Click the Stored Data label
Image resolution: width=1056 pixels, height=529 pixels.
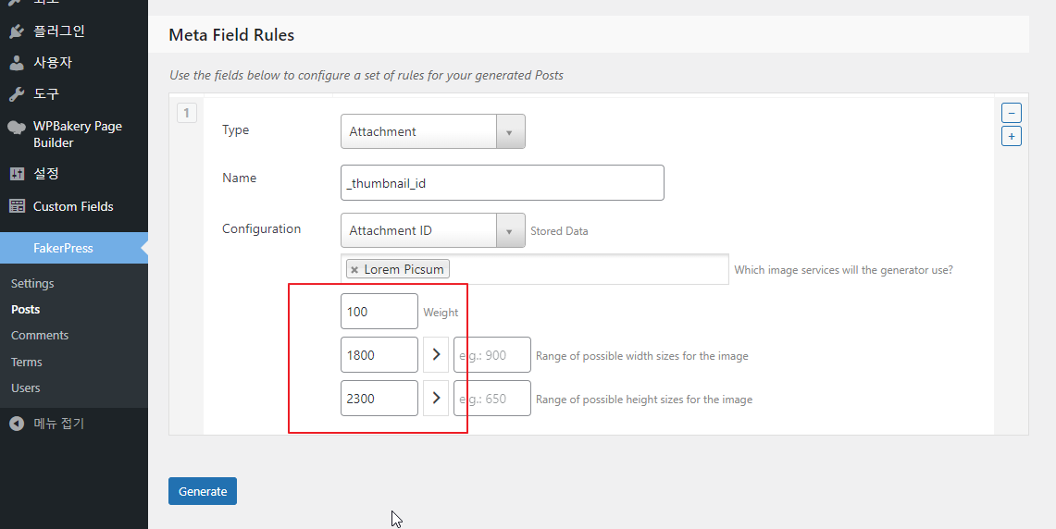tap(559, 231)
